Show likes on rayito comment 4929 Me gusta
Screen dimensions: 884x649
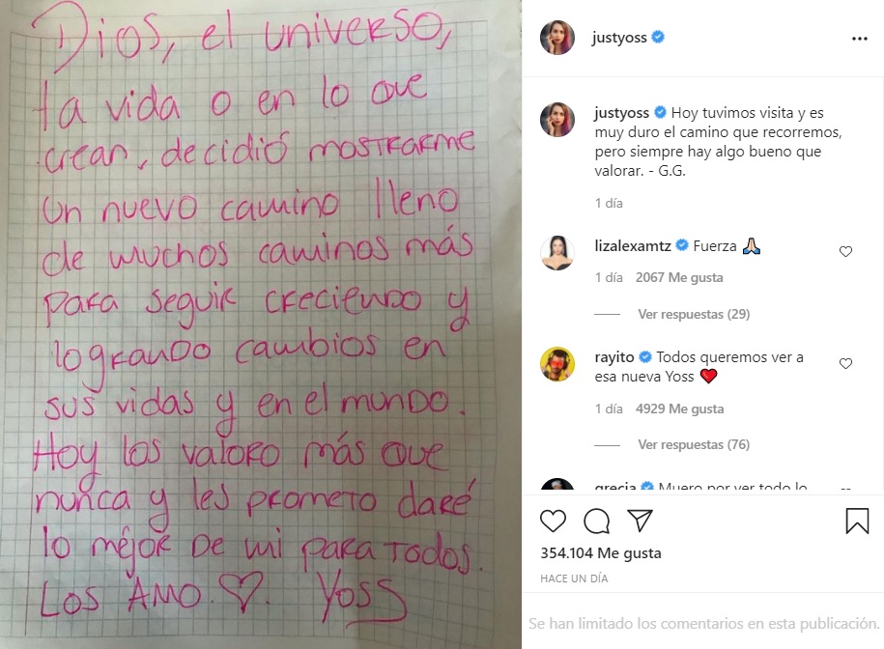point(679,409)
